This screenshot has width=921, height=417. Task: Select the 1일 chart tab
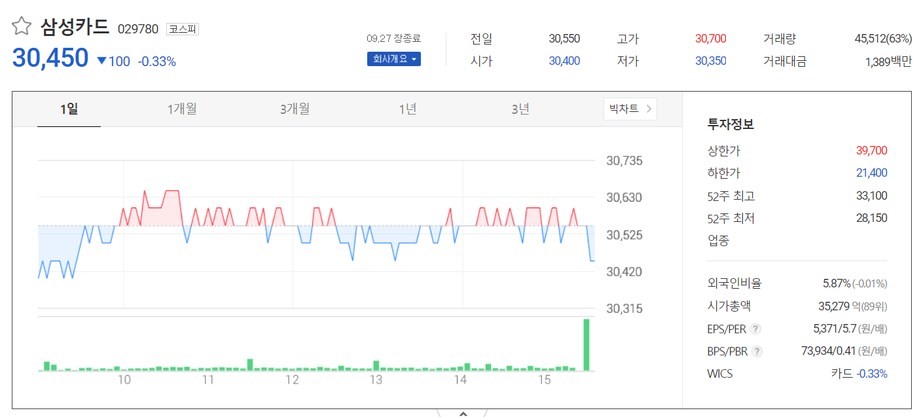tap(69, 109)
